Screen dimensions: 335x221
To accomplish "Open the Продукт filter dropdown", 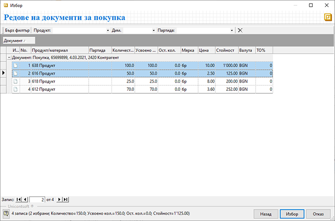I will (108, 30).
